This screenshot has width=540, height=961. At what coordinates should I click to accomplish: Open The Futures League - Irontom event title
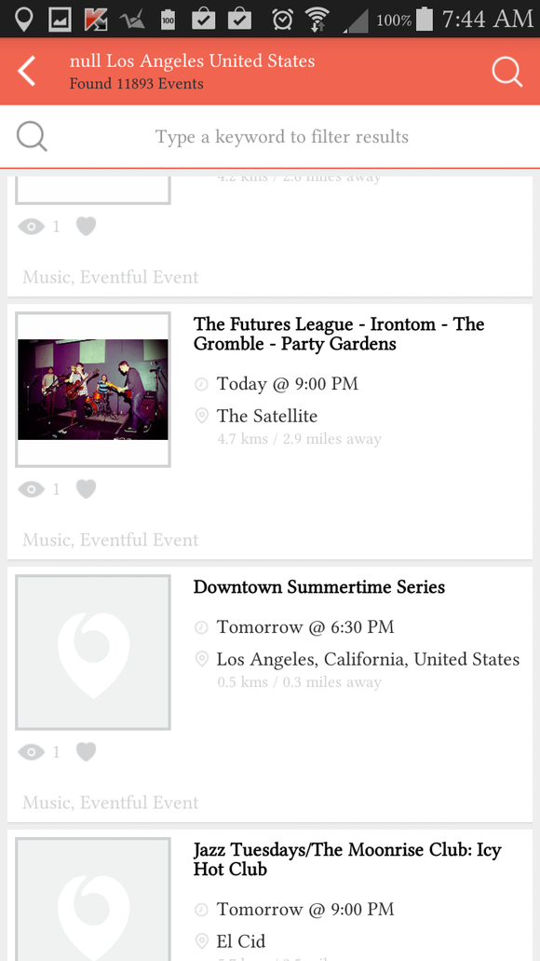339,334
